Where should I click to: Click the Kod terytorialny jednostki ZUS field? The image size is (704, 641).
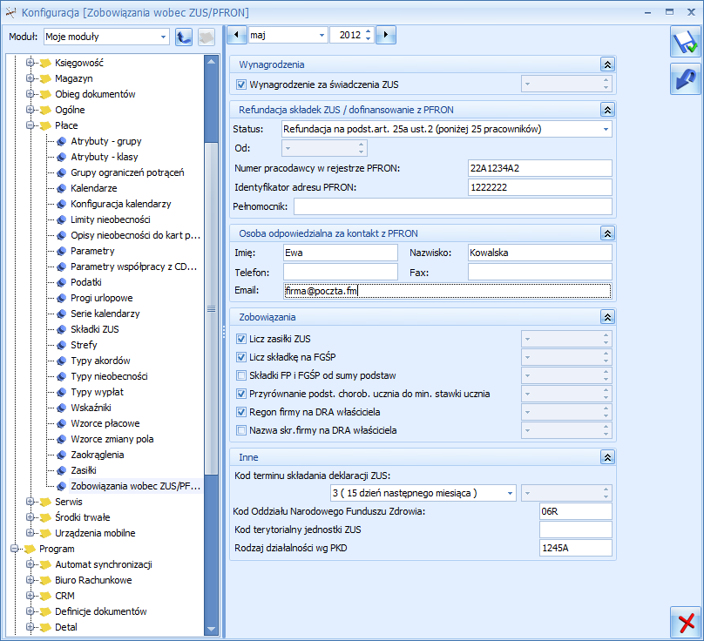click(576, 530)
